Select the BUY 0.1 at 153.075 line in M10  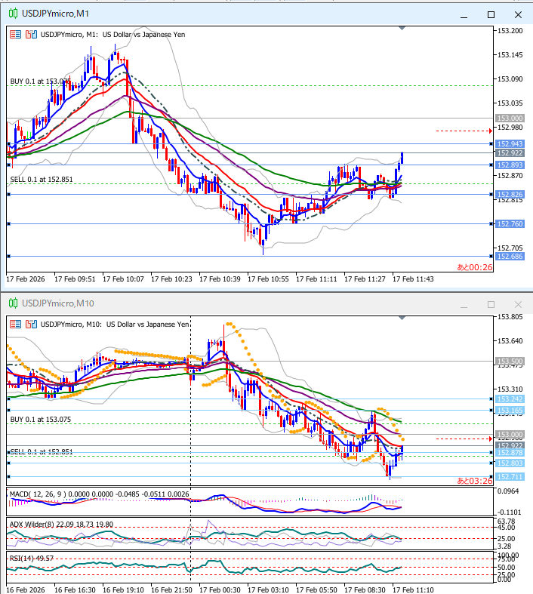(40, 418)
